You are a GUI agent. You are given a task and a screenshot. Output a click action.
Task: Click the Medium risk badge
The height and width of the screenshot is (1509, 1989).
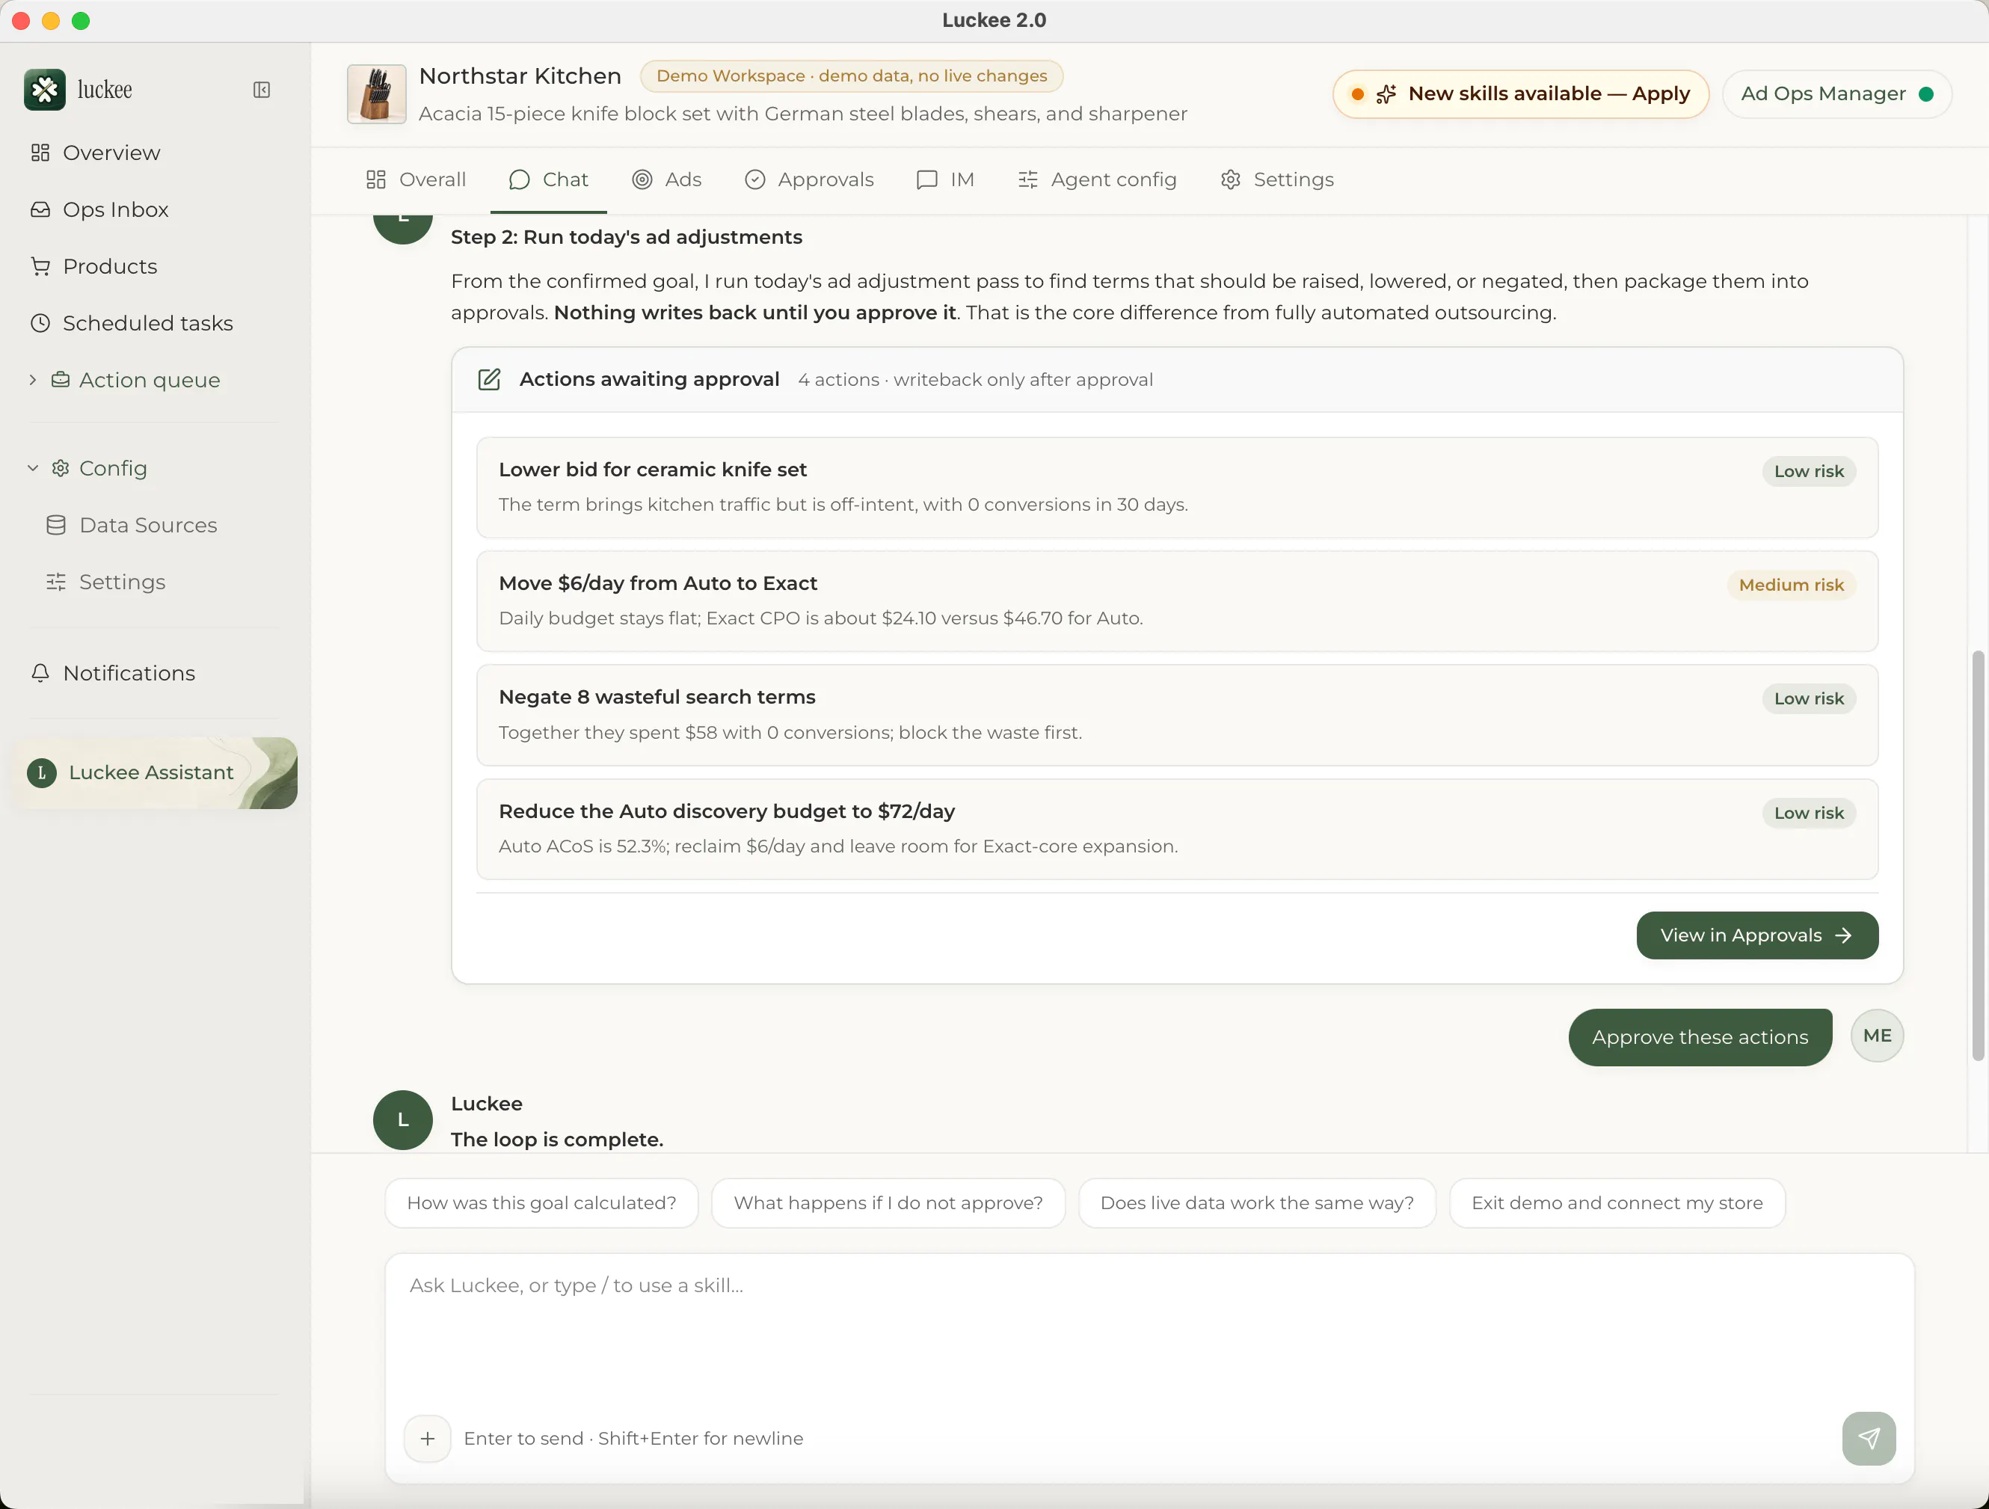tap(1791, 585)
